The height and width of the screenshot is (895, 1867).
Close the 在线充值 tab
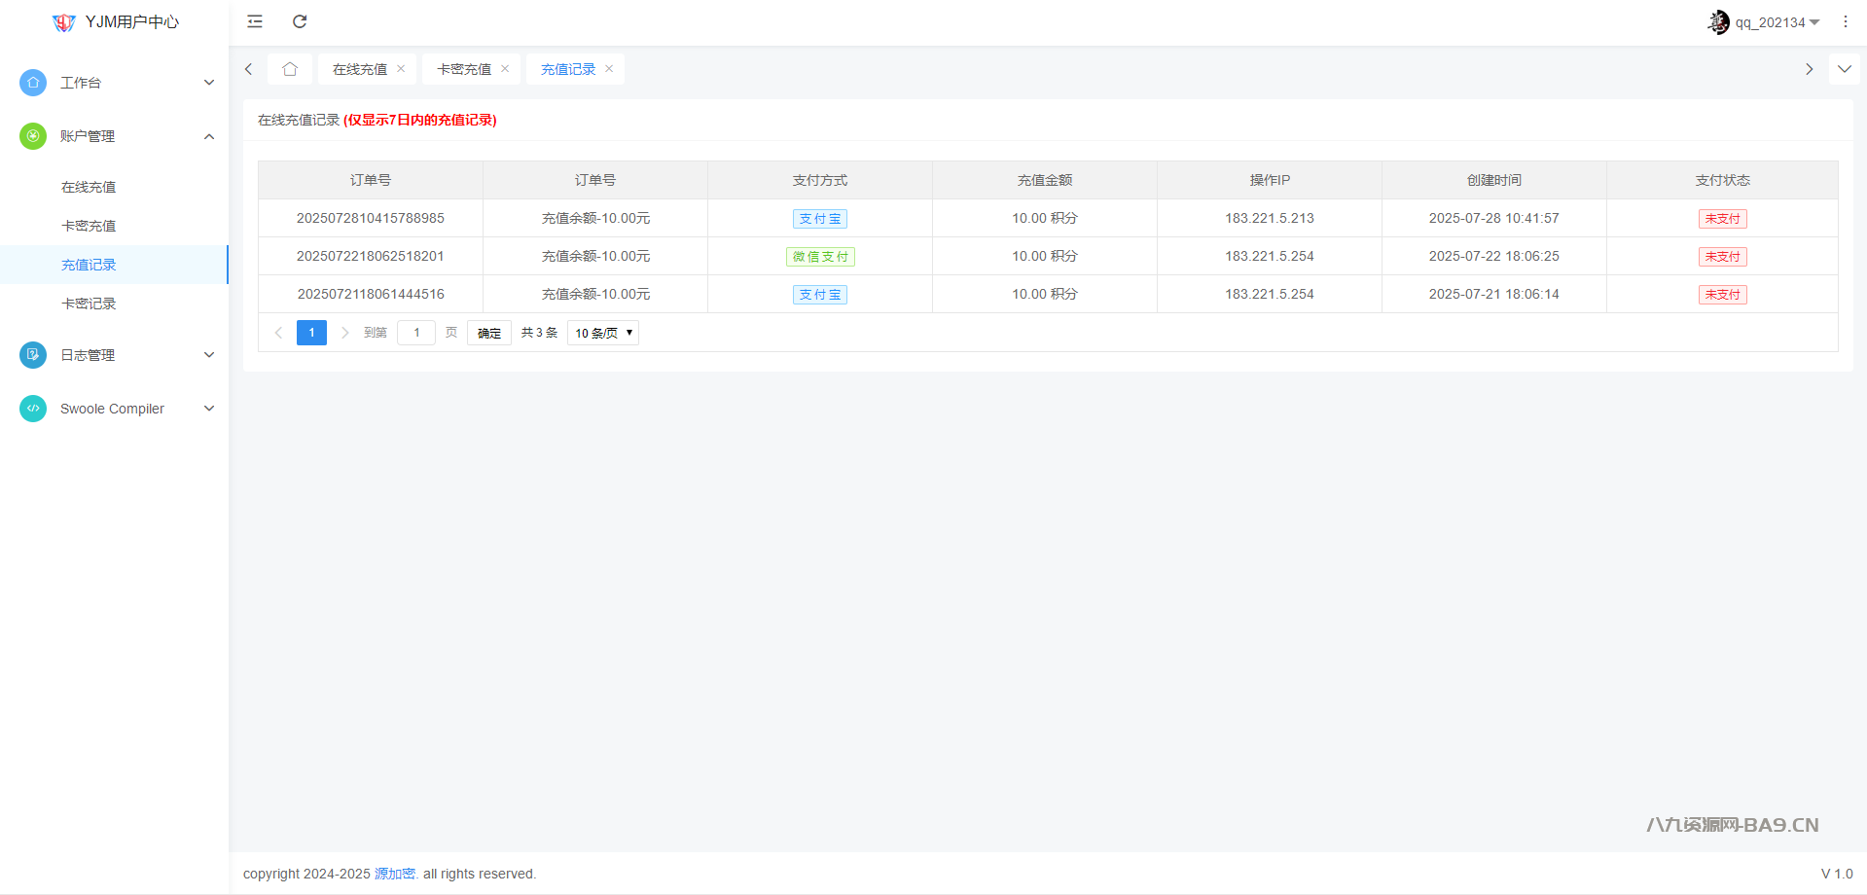pos(401,69)
